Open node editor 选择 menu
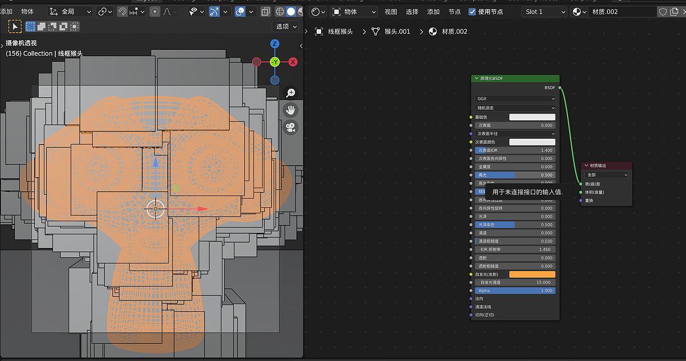Screen dimensions: 686x361 point(412,11)
